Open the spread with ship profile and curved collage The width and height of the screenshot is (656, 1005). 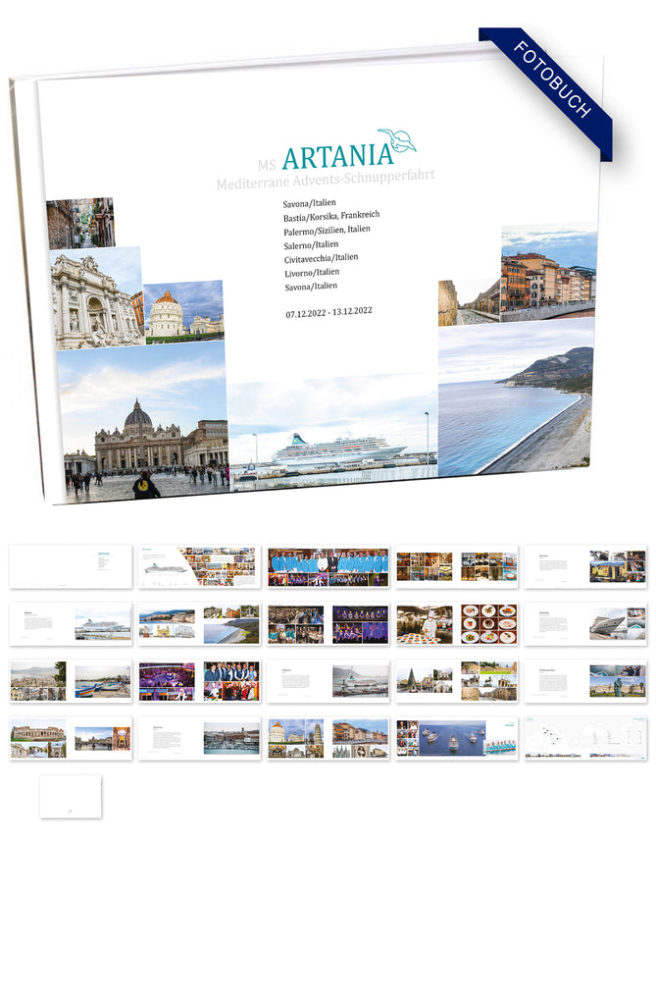pyautogui.click(x=200, y=566)
